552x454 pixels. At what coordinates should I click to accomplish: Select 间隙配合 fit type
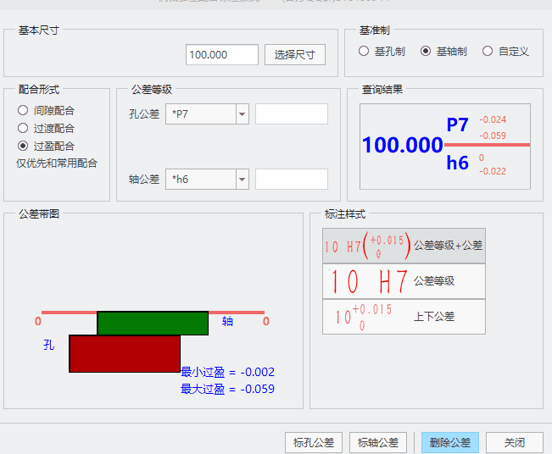coord(23,110)
